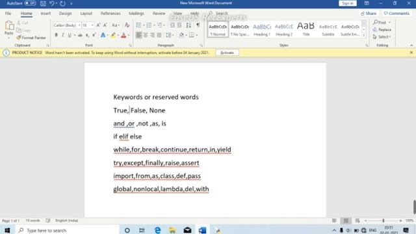Toggle show paragraph marks
Image resolution: width=416 pixels, height=234 pixels.
coord(198,25)
